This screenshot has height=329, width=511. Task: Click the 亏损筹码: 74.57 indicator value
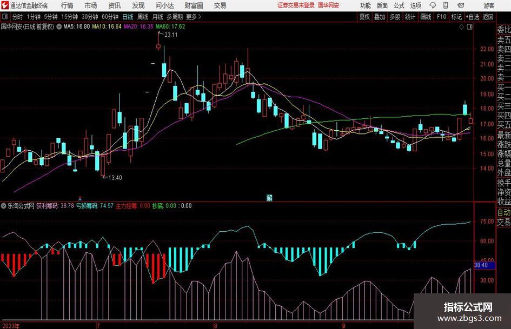coord(95,206)
